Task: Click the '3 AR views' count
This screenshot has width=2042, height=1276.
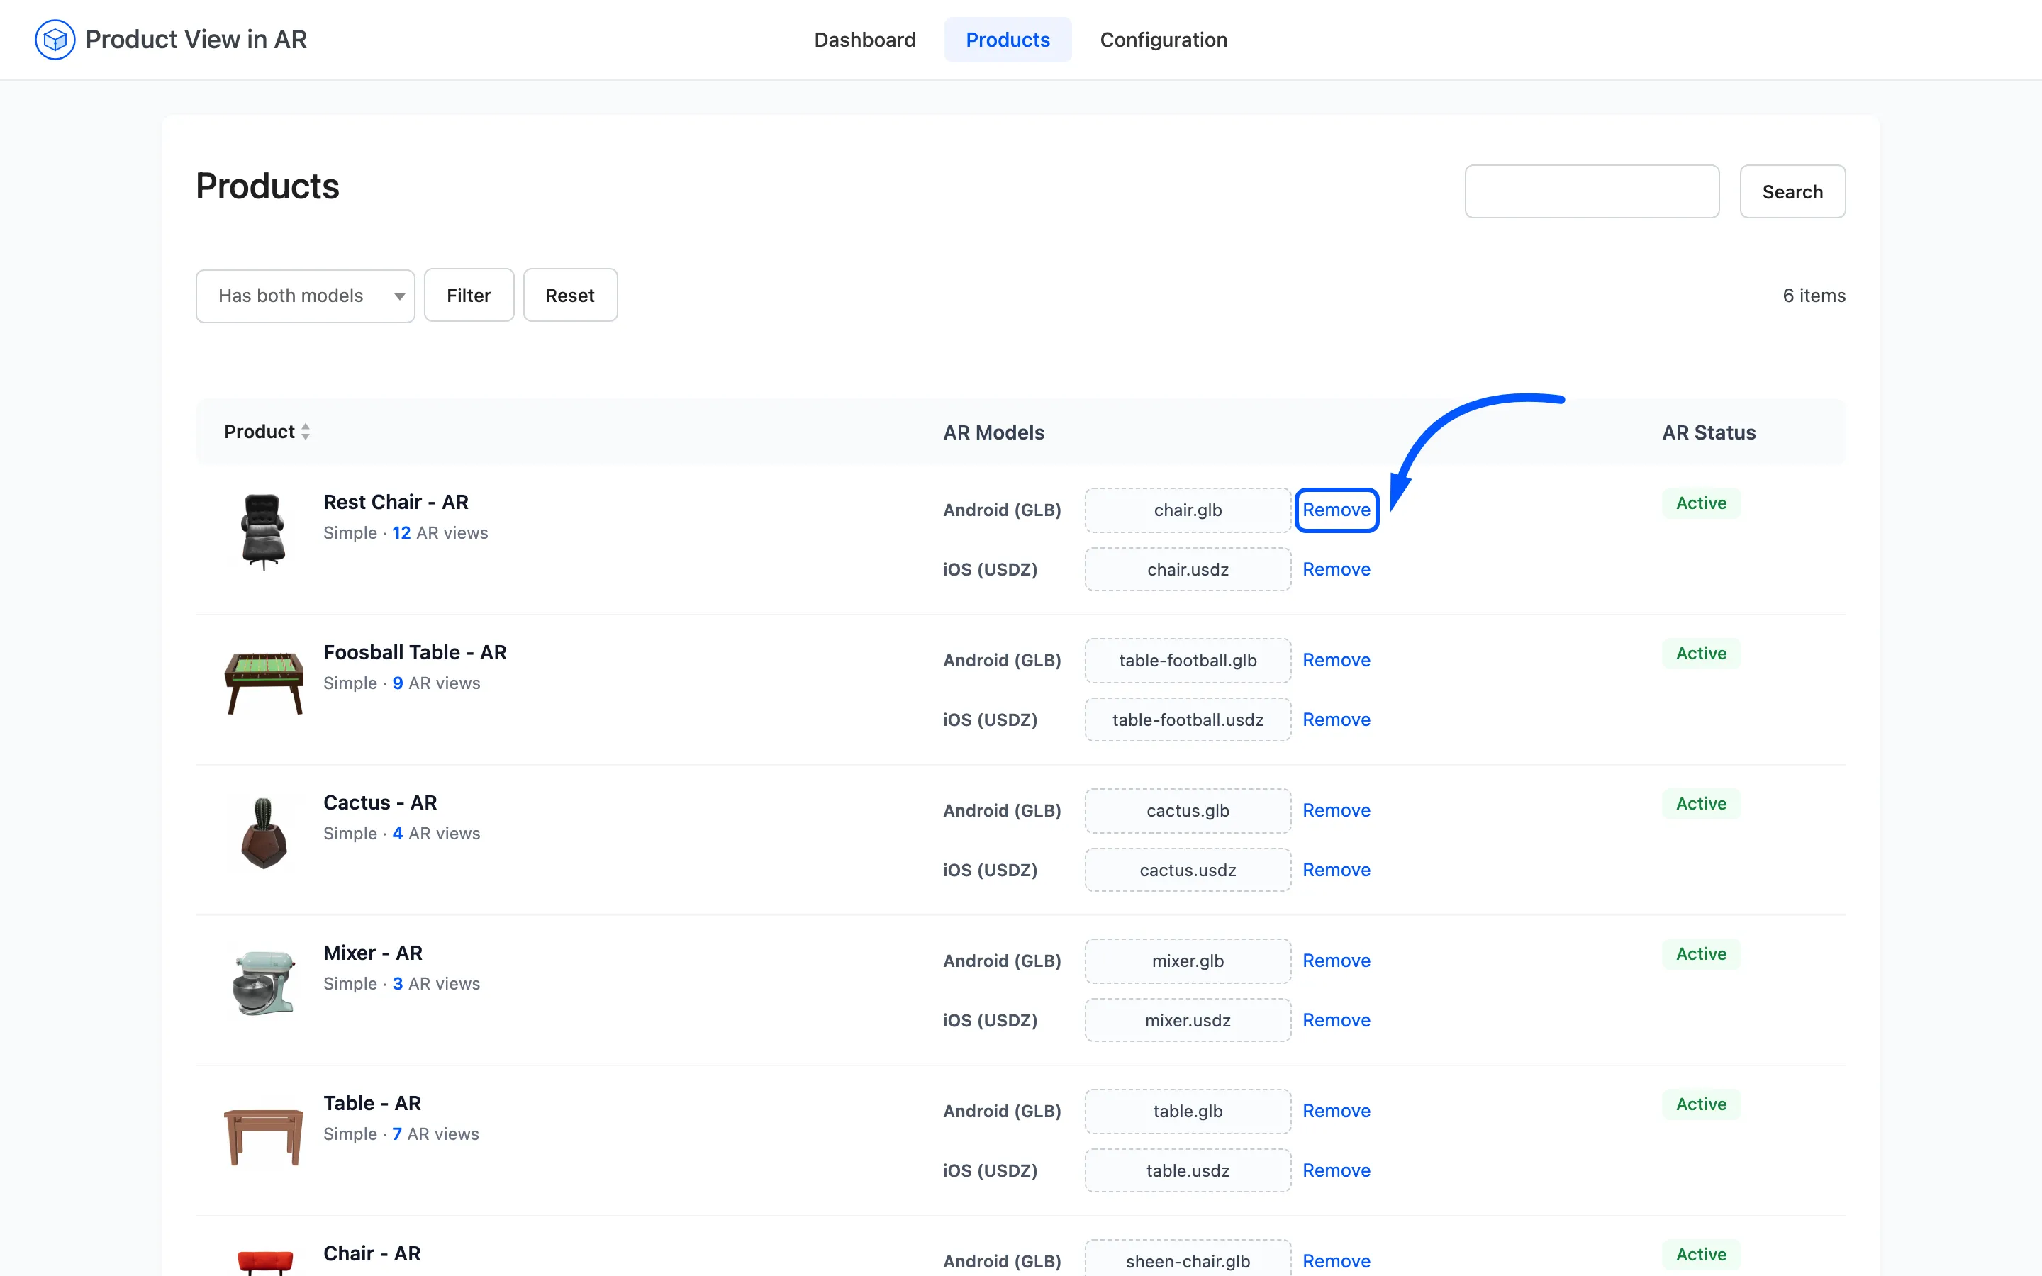Action: click(x=436, y=983)
